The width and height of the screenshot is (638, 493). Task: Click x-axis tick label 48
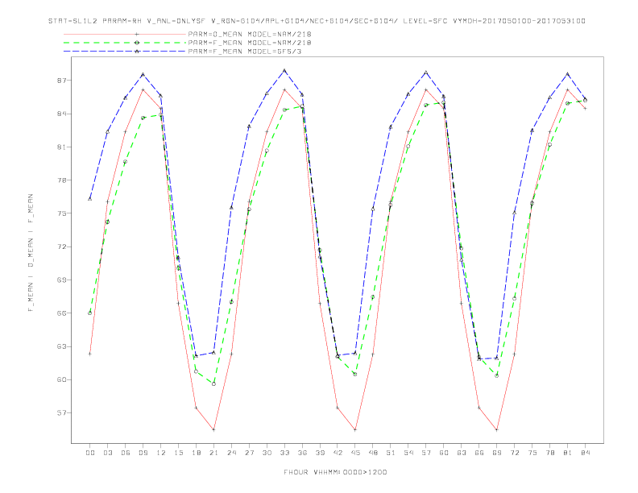[373, 453]
